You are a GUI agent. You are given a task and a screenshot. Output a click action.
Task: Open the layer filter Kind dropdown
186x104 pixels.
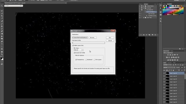click(167, 65)
